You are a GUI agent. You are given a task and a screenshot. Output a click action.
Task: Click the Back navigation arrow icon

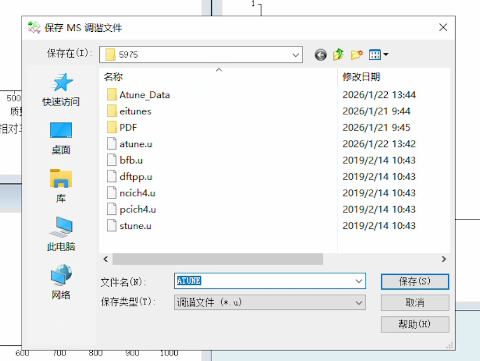point(321,54)
